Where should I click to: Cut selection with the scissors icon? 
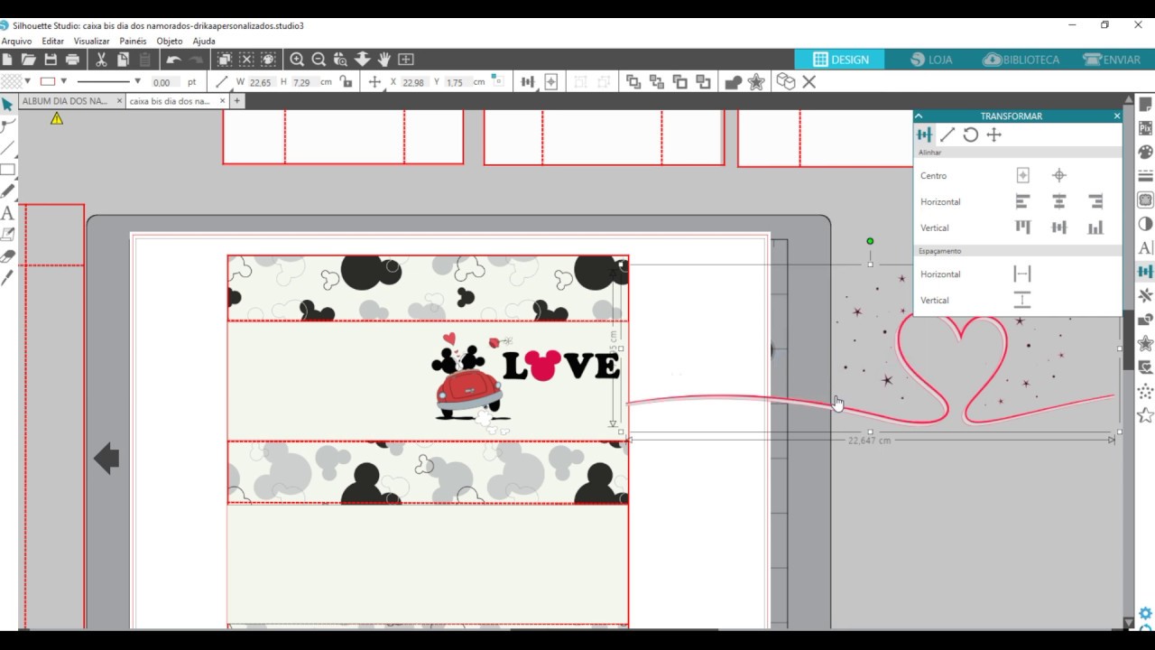(101, 60)
